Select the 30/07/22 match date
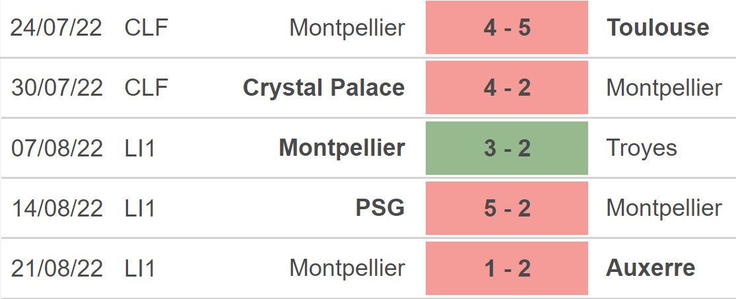The image size is (736, 299). [57, 88]
